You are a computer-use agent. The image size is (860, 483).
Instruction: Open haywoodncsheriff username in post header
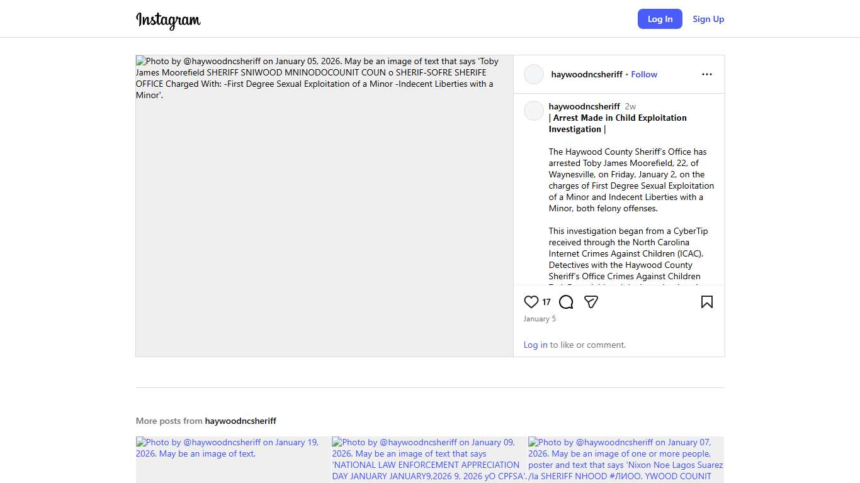coord(586,74)
